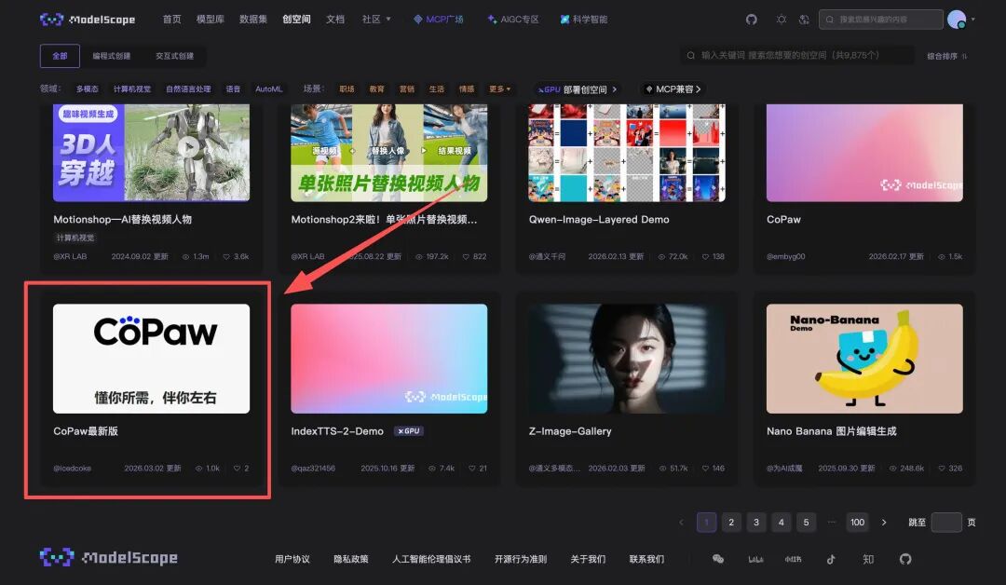Click the 创空间 keyword search field
Screen dimensions: 1006x585
click(796, 55)
